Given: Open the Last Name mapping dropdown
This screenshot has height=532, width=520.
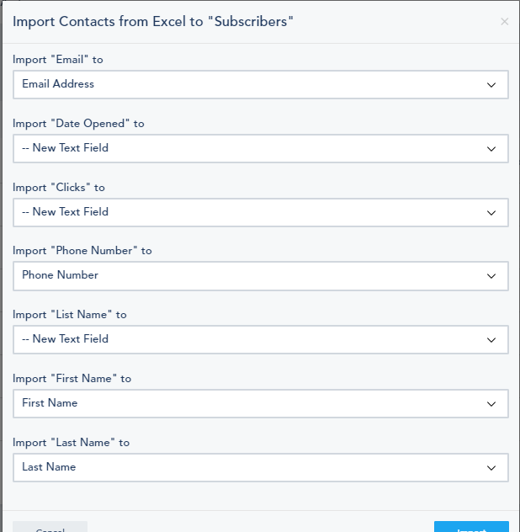Looking at the screenshot, I should click(260, 467).
